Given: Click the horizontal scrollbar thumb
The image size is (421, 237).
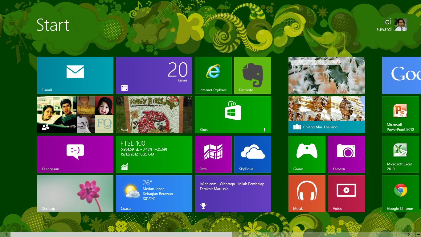Looking at the screenshot, I should (x=121, y=235).
